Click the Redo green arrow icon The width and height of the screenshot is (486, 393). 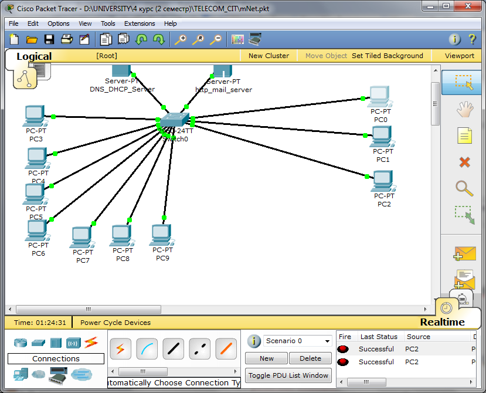[159, 39]
